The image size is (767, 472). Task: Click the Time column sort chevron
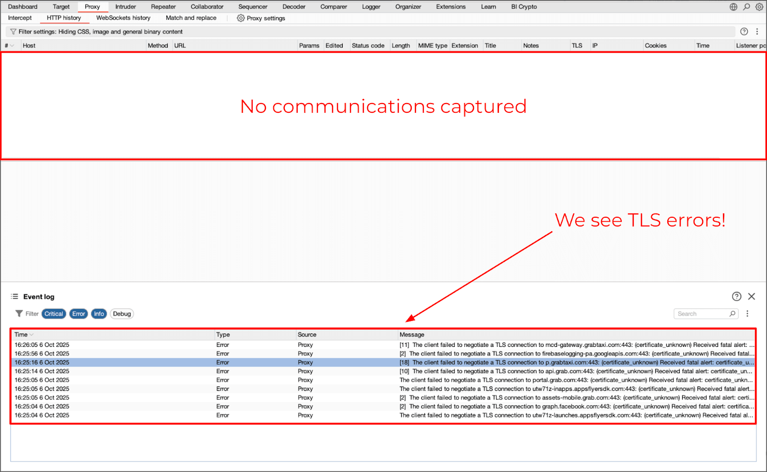point(31,334)
